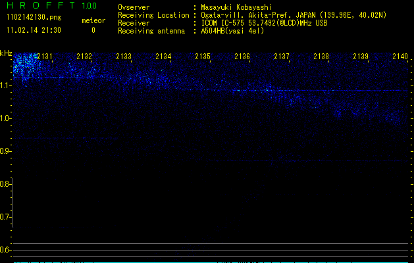Click the 2133 time marker
The height and width of the screenshot is (263, 414).
tap(124, 57)
